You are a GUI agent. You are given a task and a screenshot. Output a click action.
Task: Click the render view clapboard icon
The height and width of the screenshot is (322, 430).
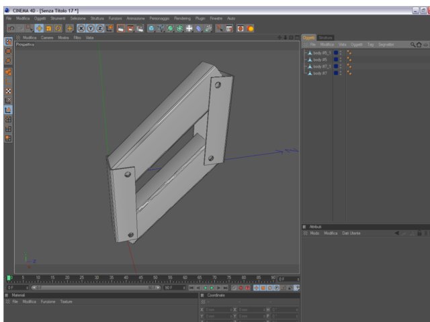pyautogui.click(x=121, y=28)
